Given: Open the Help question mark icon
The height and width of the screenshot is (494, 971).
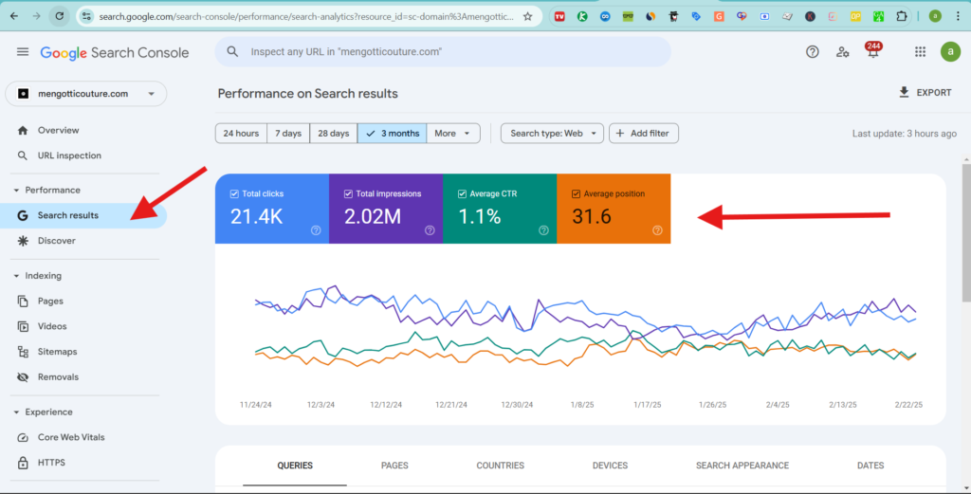Looking at the screenshot, I should 813,52.
